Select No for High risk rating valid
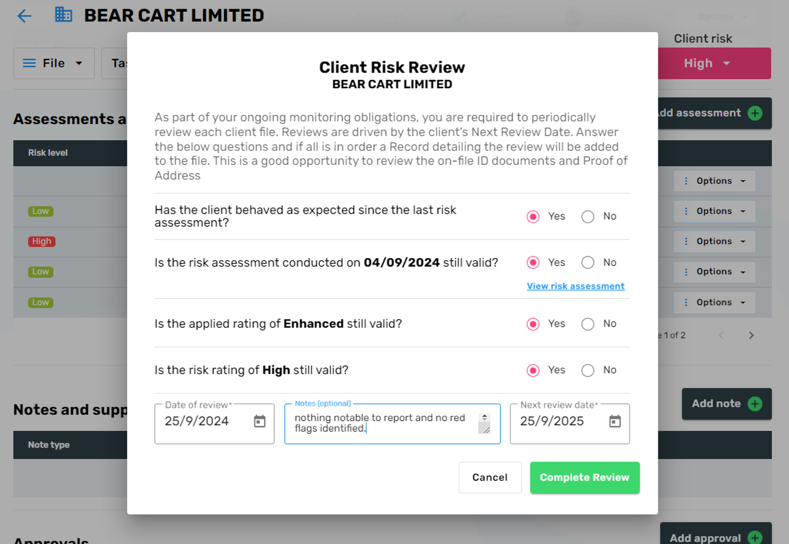 click(x=588, y=370)
